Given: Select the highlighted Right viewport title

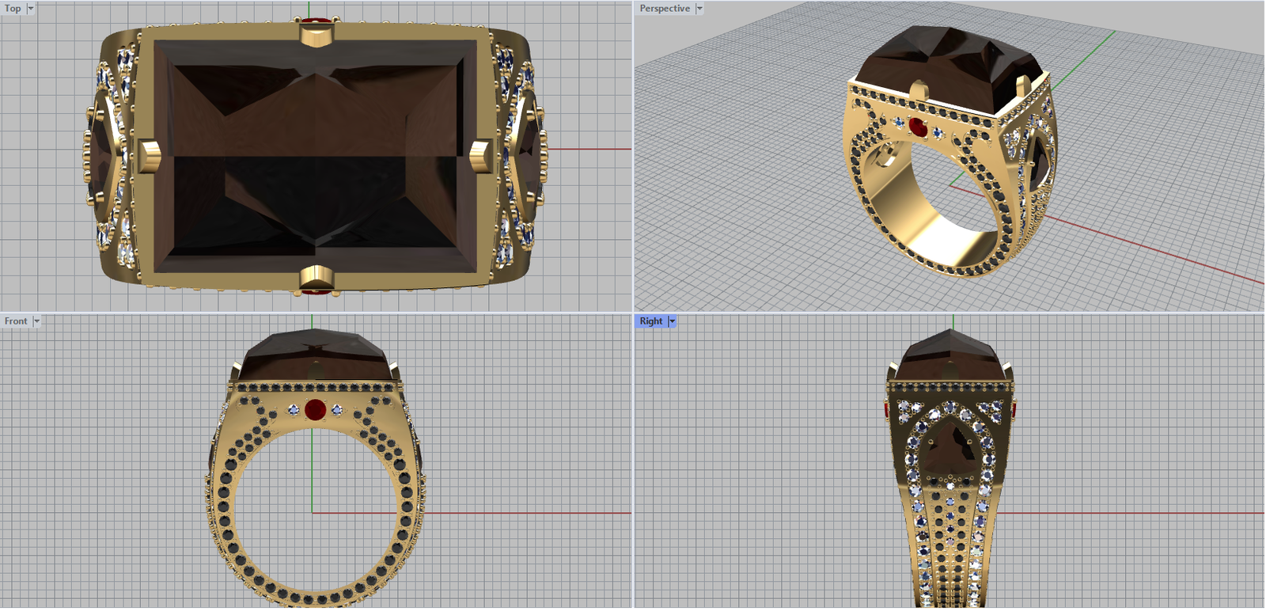Looking at the screenshot, I should [x=651, y=321].
